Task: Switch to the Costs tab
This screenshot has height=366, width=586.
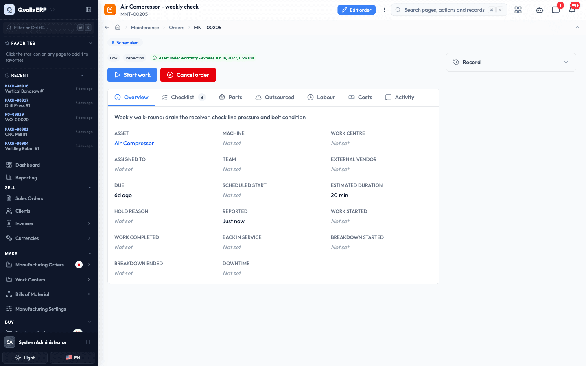Action: pos(360,97)
